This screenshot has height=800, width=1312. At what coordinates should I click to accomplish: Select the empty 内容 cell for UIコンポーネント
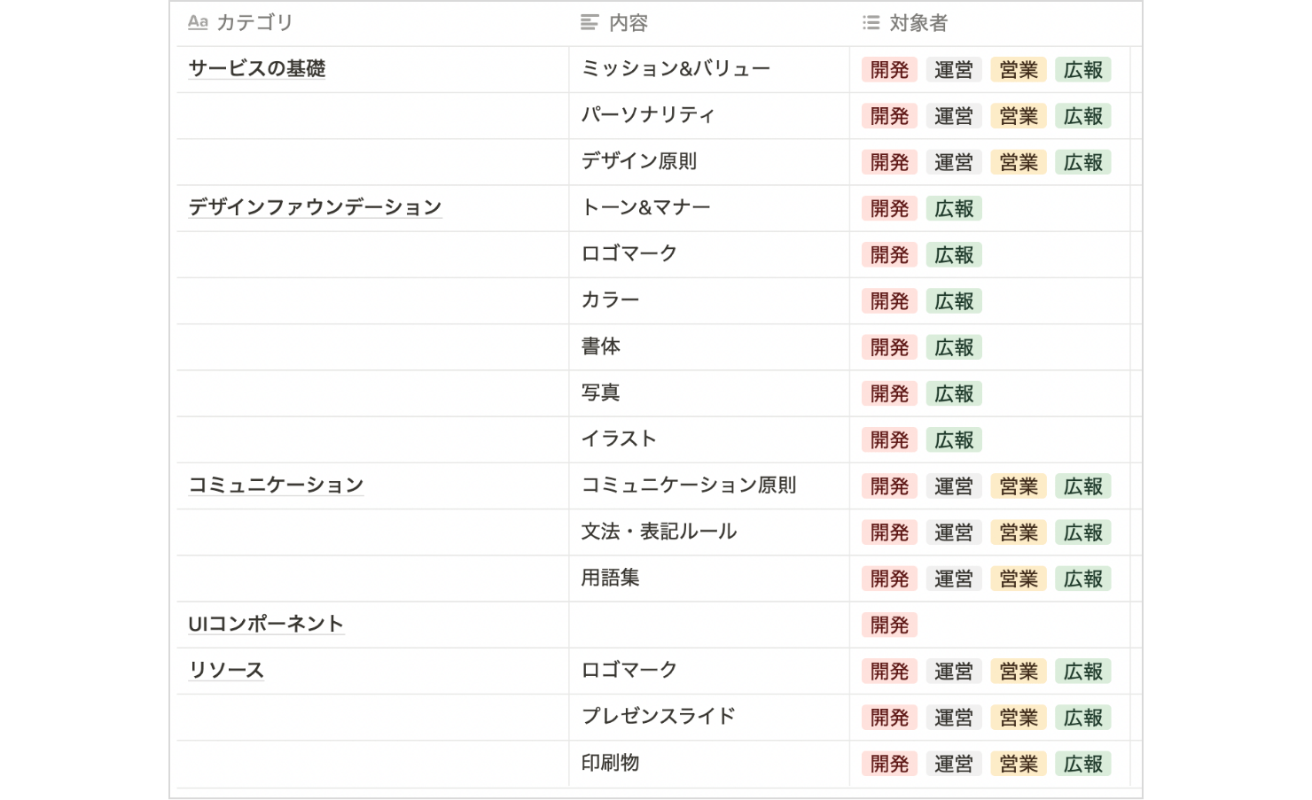(709, 625)
